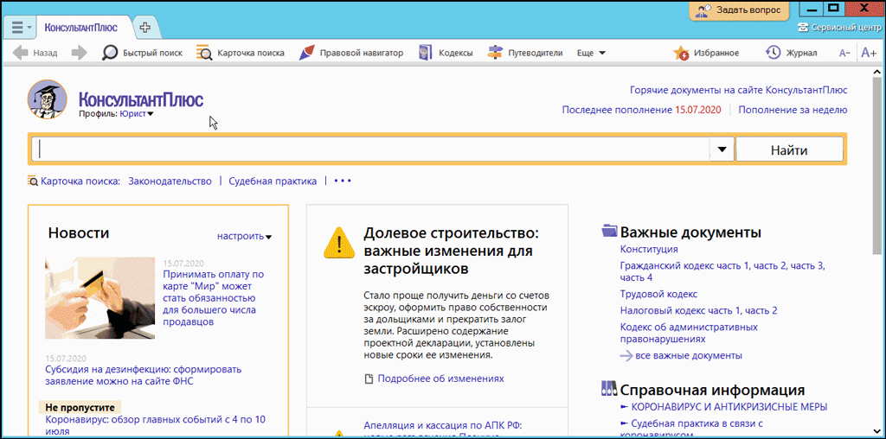Open Пополнение за неделю
This screenshot has width=886, height=439.
(793, 110)
